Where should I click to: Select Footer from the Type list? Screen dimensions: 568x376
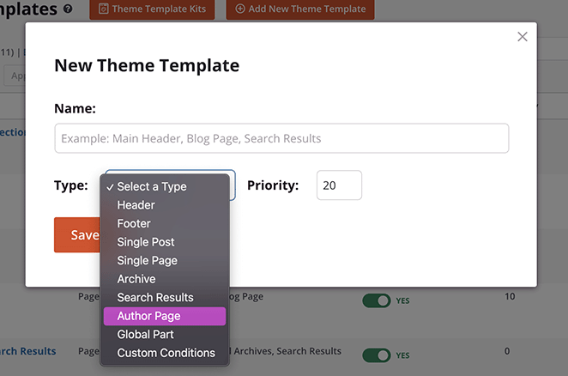(x=134, y=223)
